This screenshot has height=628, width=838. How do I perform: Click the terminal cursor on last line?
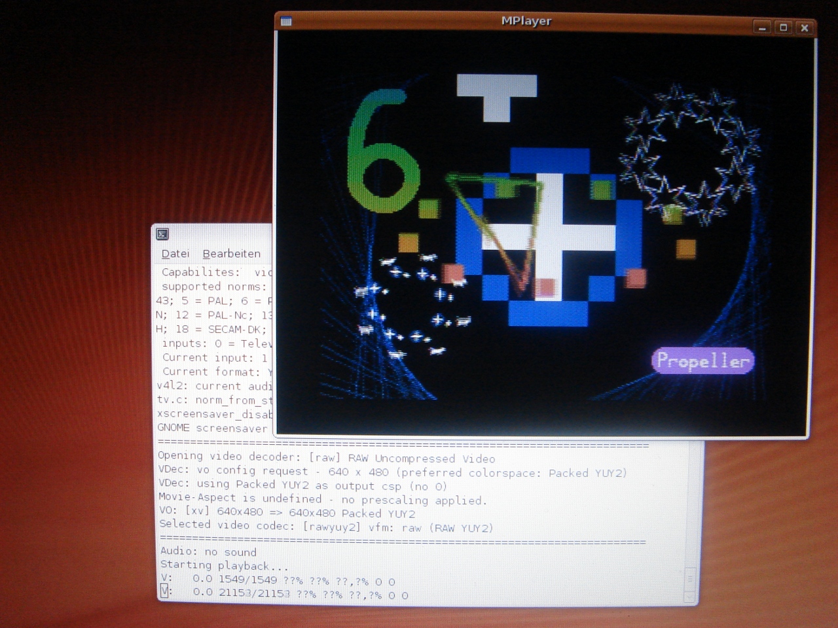(x=164, y=591)
